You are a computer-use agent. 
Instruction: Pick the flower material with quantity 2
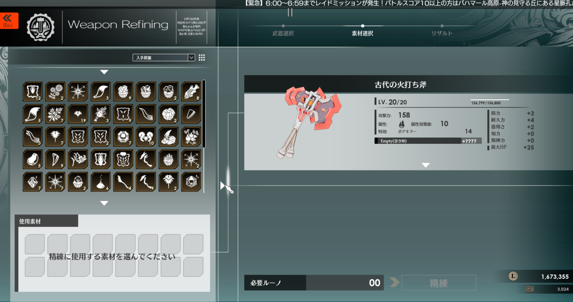coord(55,91)
